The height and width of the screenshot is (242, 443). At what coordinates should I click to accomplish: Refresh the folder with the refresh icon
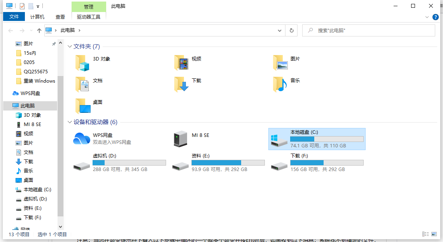click(x=291, y=30)
